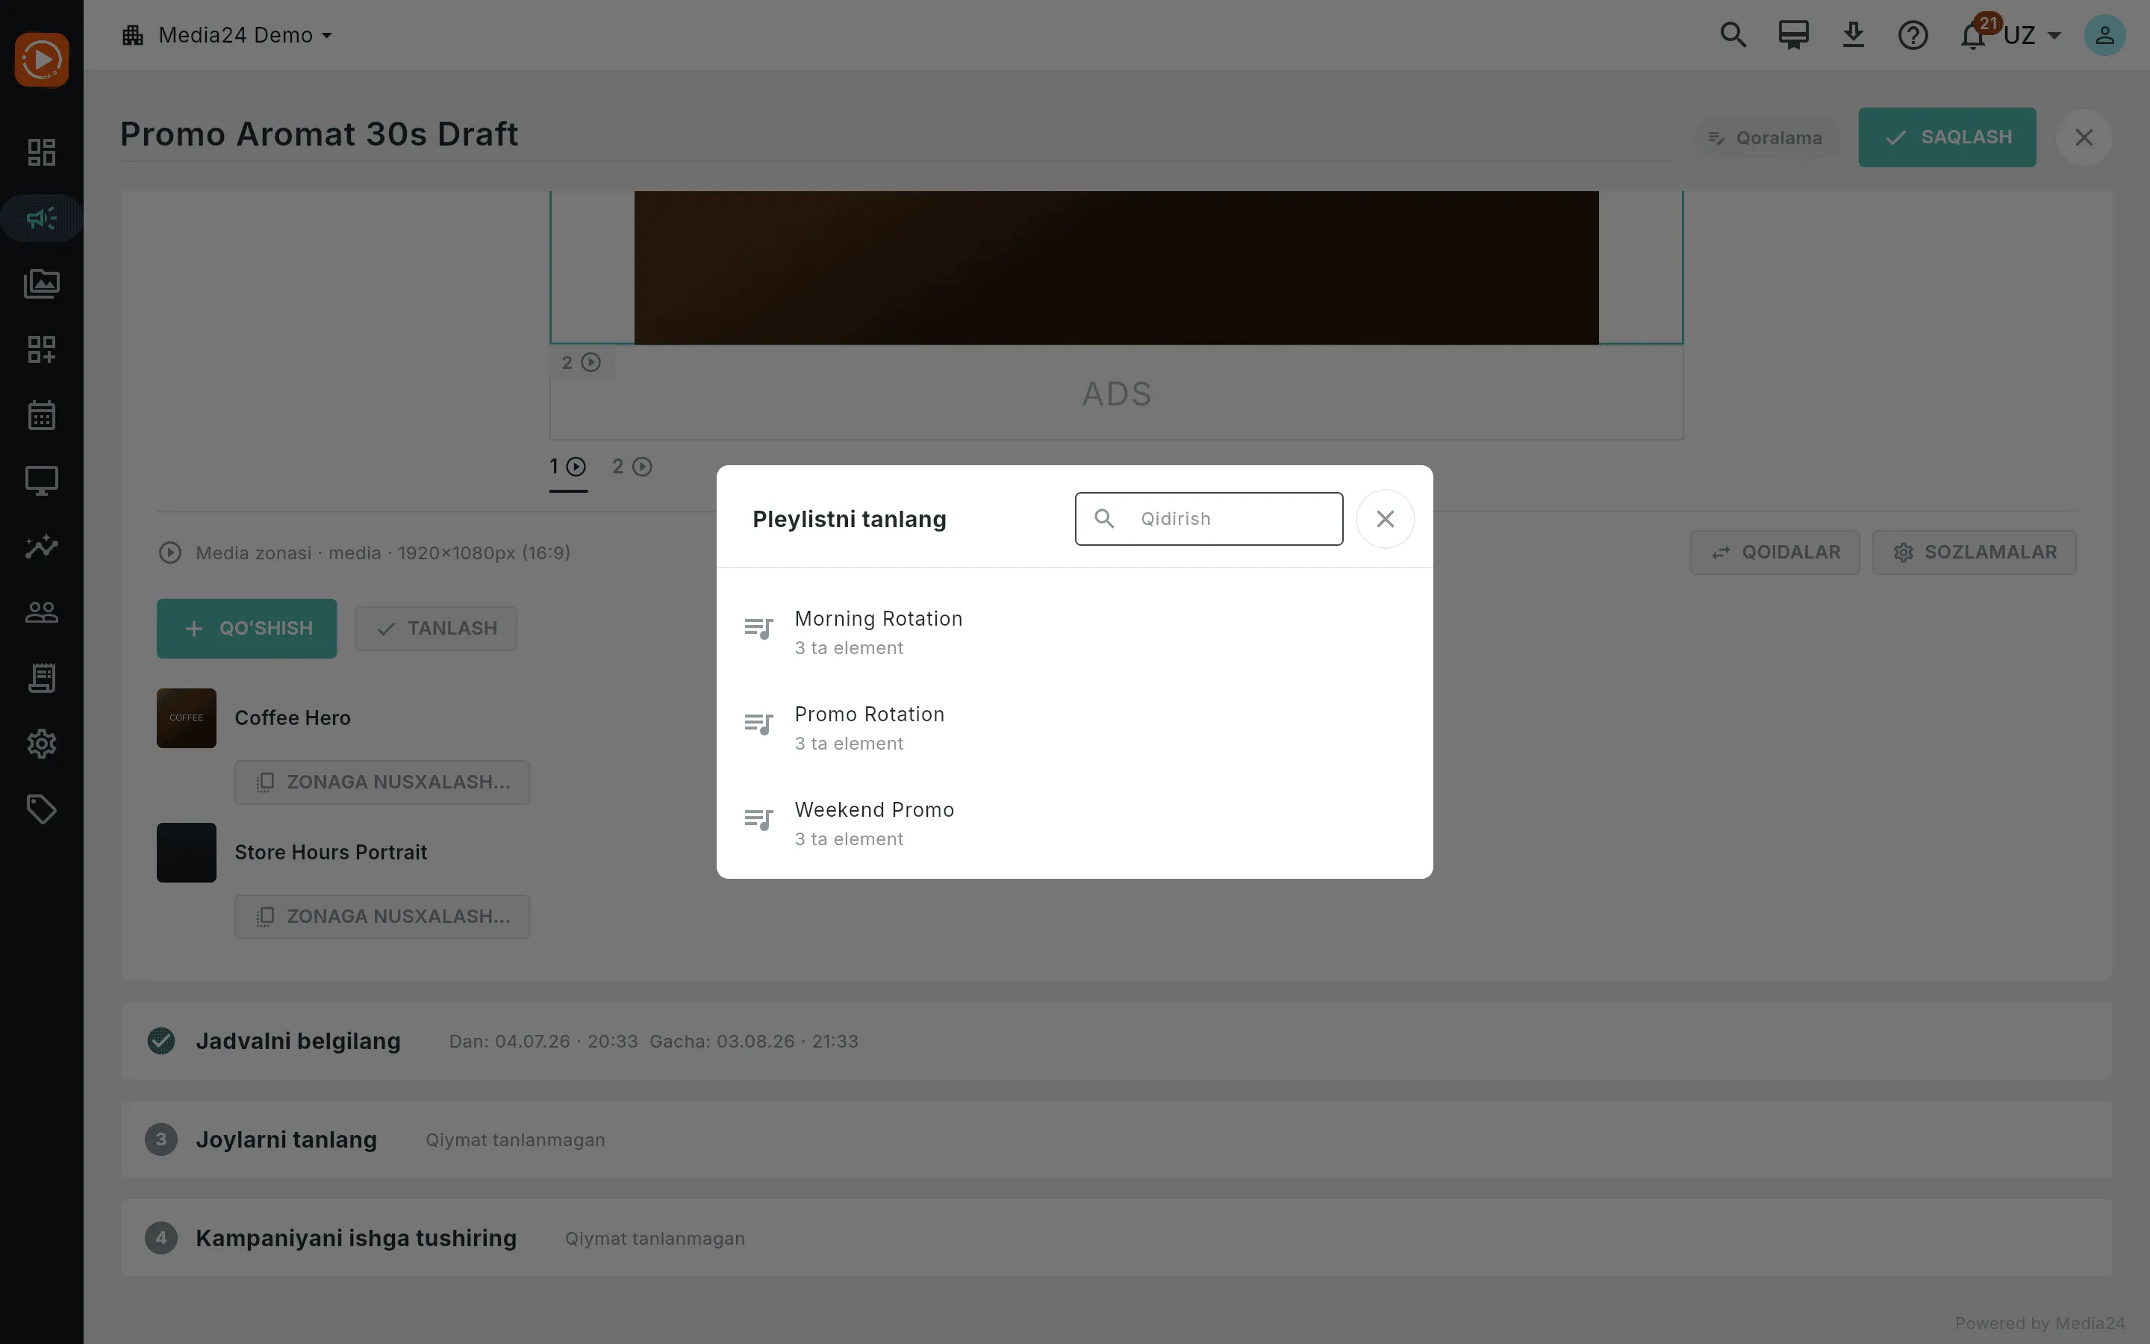2150x1344 pixels.
Task: Open the help question mark icon
Action: (1913, 36)
